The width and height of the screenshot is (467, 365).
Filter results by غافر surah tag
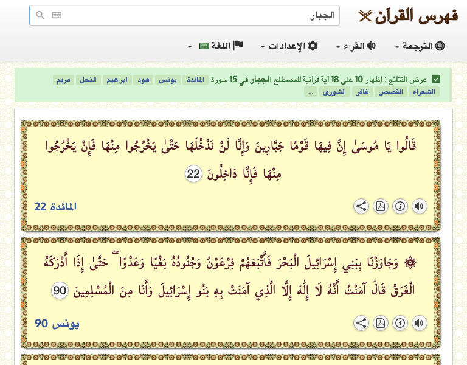click(x=362, y=92)
